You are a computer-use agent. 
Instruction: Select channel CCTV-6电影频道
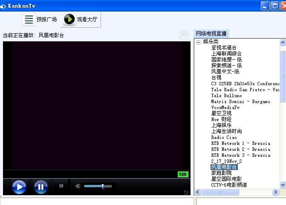coord(229,185)
